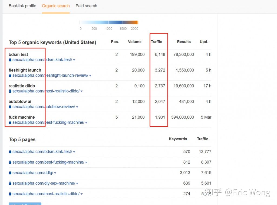Select the 'fleshlight launch' keyword text

click(x=25, y=70)
